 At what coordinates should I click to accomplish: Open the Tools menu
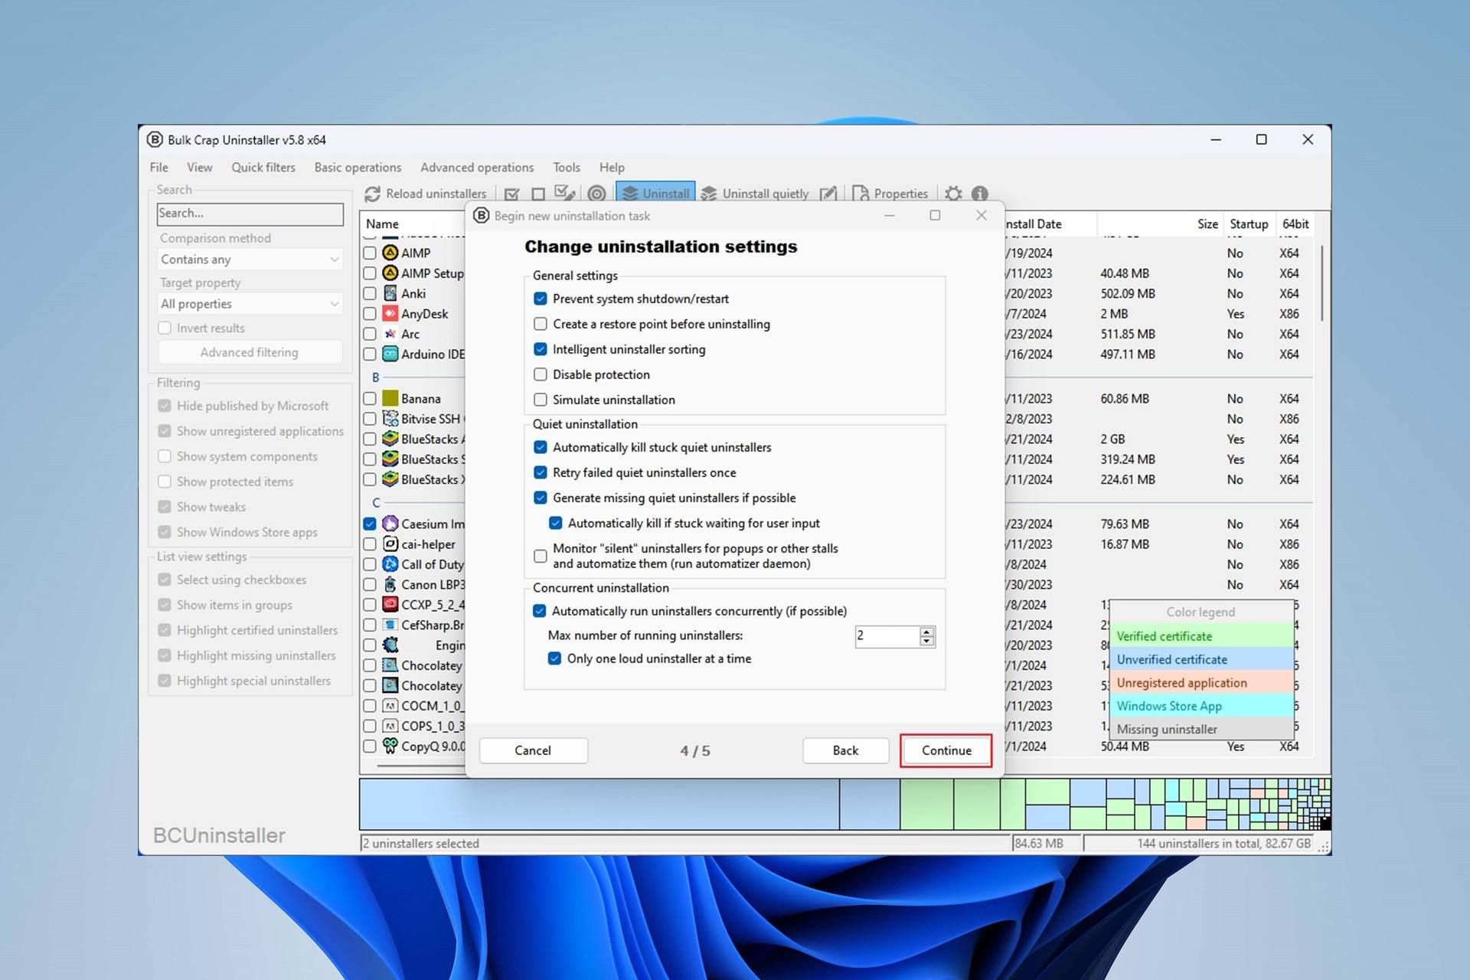click(567, 166)
